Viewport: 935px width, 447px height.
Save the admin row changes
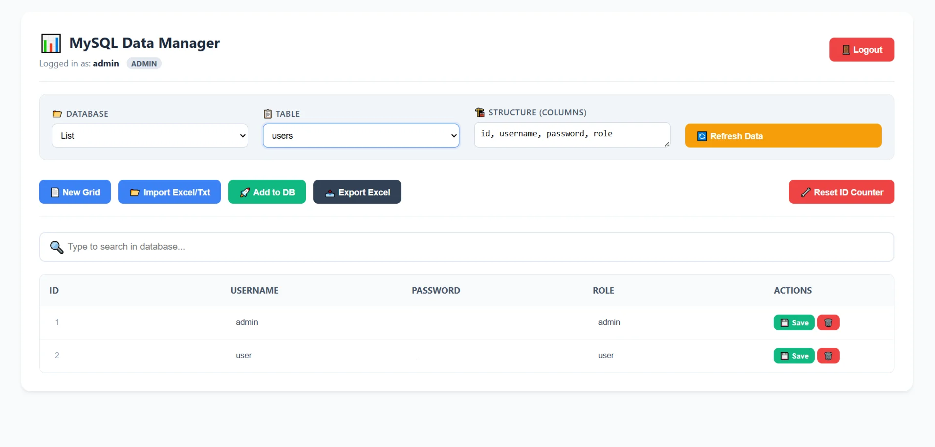coord(794,322)
